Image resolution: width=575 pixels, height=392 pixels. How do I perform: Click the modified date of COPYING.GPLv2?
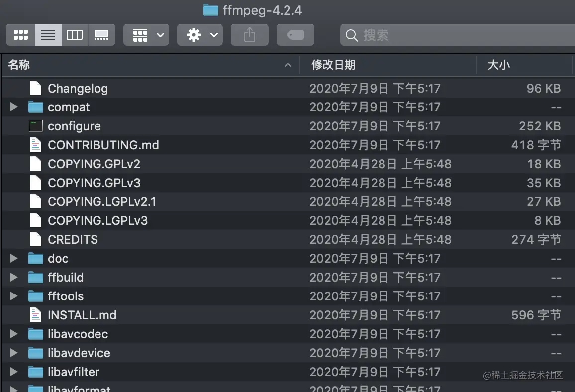[x=381, y=164]
